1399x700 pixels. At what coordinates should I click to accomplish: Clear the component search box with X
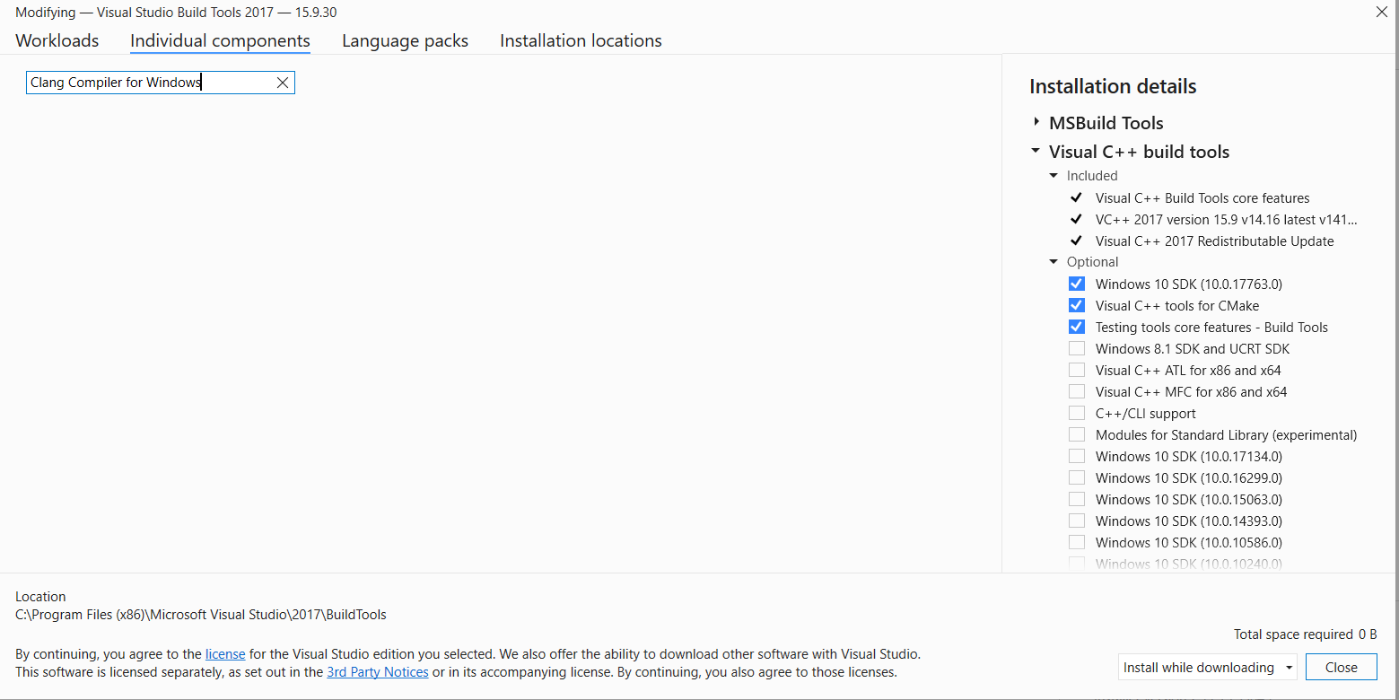click(282, 83)
